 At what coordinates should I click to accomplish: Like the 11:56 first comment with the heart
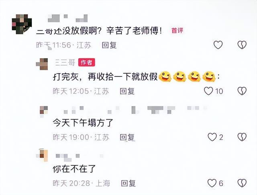[218, 45]
